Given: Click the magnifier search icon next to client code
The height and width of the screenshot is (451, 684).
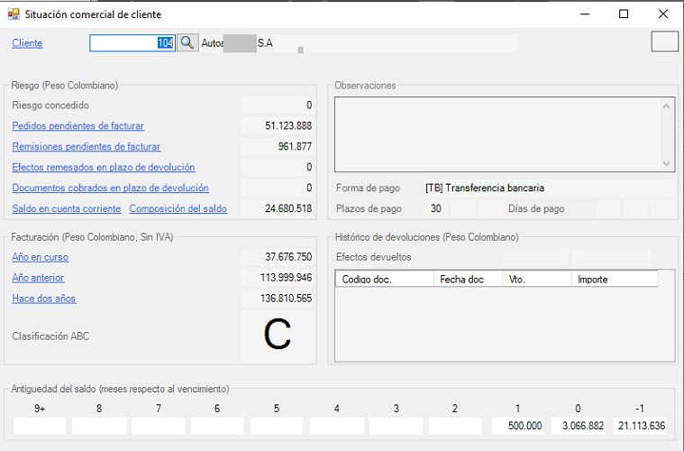Looking at the screenshot, I should point(187,42).
